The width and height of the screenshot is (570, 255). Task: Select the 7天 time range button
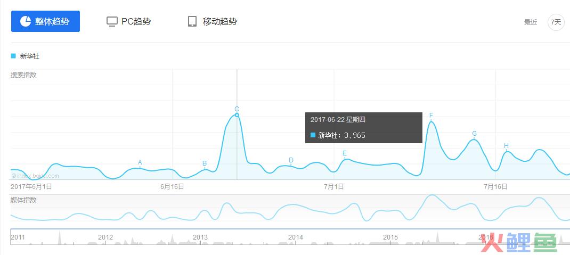tap(556, 22)
